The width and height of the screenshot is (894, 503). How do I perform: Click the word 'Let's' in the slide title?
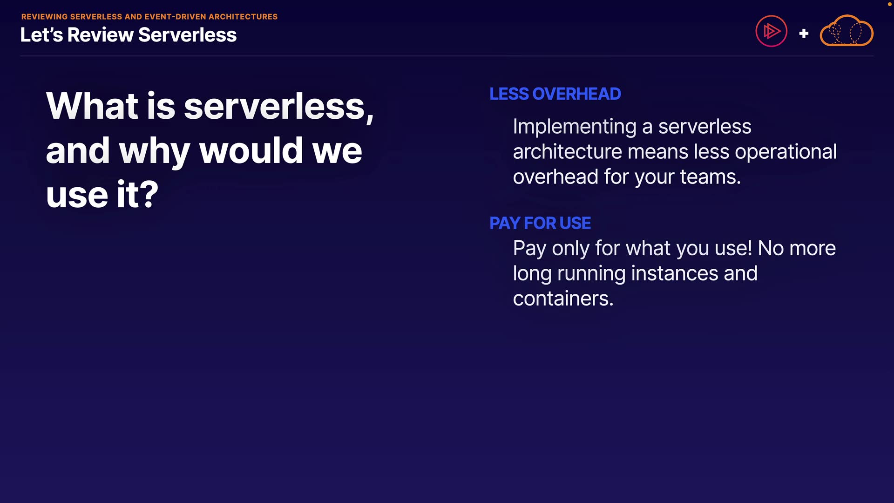click(41, 35)
